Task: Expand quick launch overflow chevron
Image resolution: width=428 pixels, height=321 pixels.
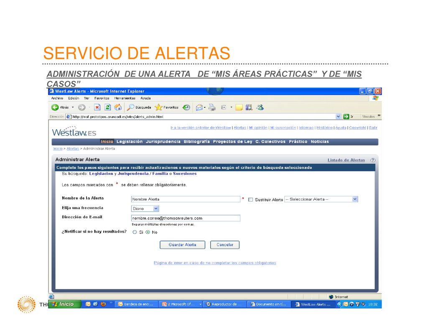Action: click(111, 303)
